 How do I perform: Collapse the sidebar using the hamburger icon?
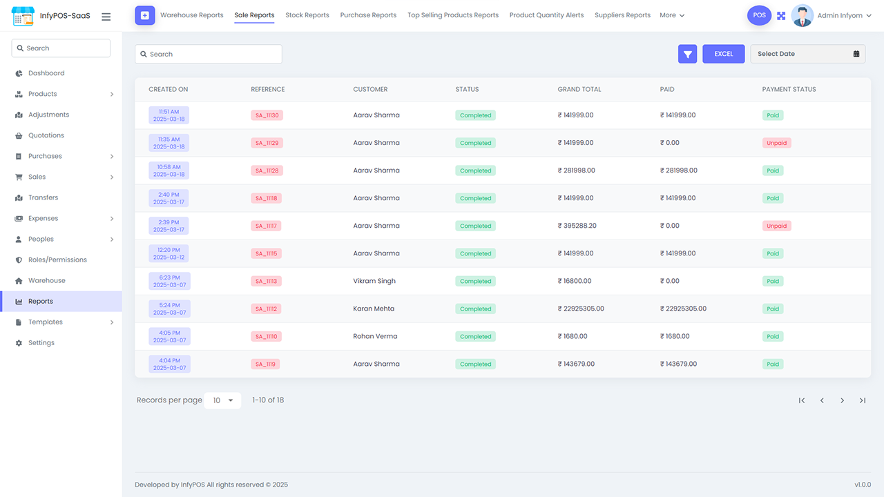coord(106,17)
